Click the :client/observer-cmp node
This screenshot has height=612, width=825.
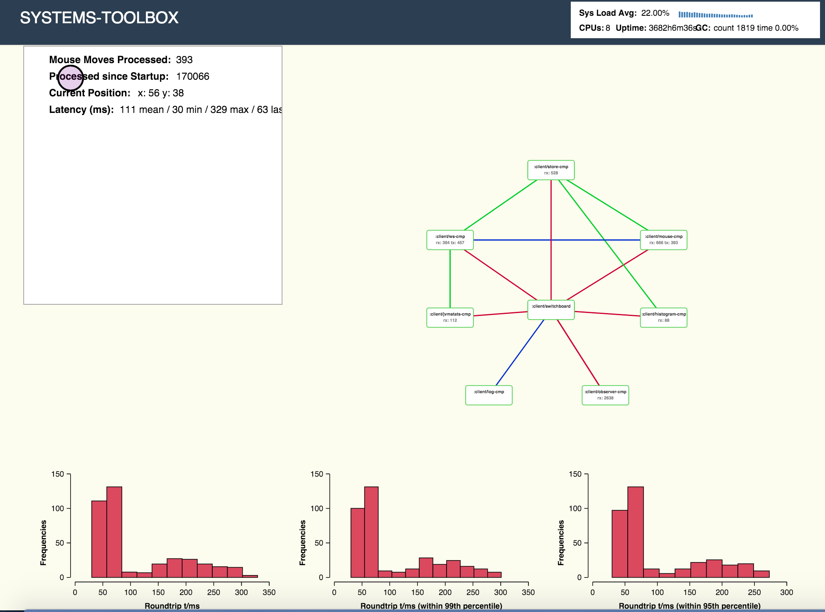pyautogui.click(x=605, y=395)
